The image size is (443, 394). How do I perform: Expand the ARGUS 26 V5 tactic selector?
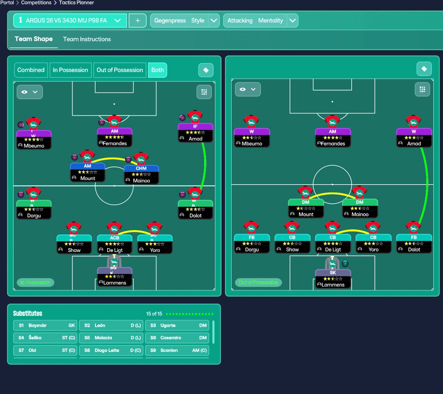click(x=70, y=20)
